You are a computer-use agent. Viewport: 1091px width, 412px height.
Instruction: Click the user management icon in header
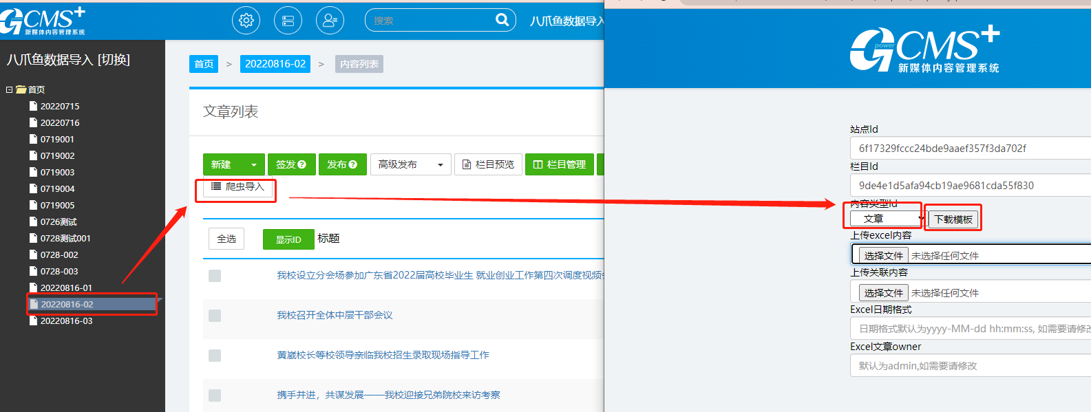[x=330, y=21]
